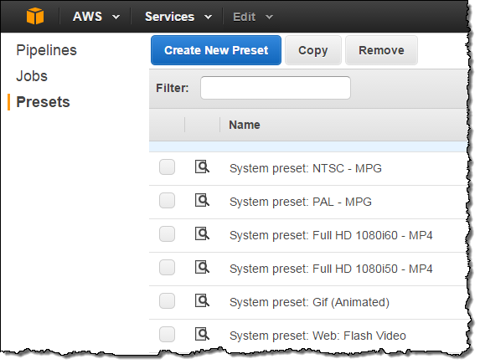Check the PAL - MPG preset checkbox
The image size is (480, 364).
coord(168,200)
